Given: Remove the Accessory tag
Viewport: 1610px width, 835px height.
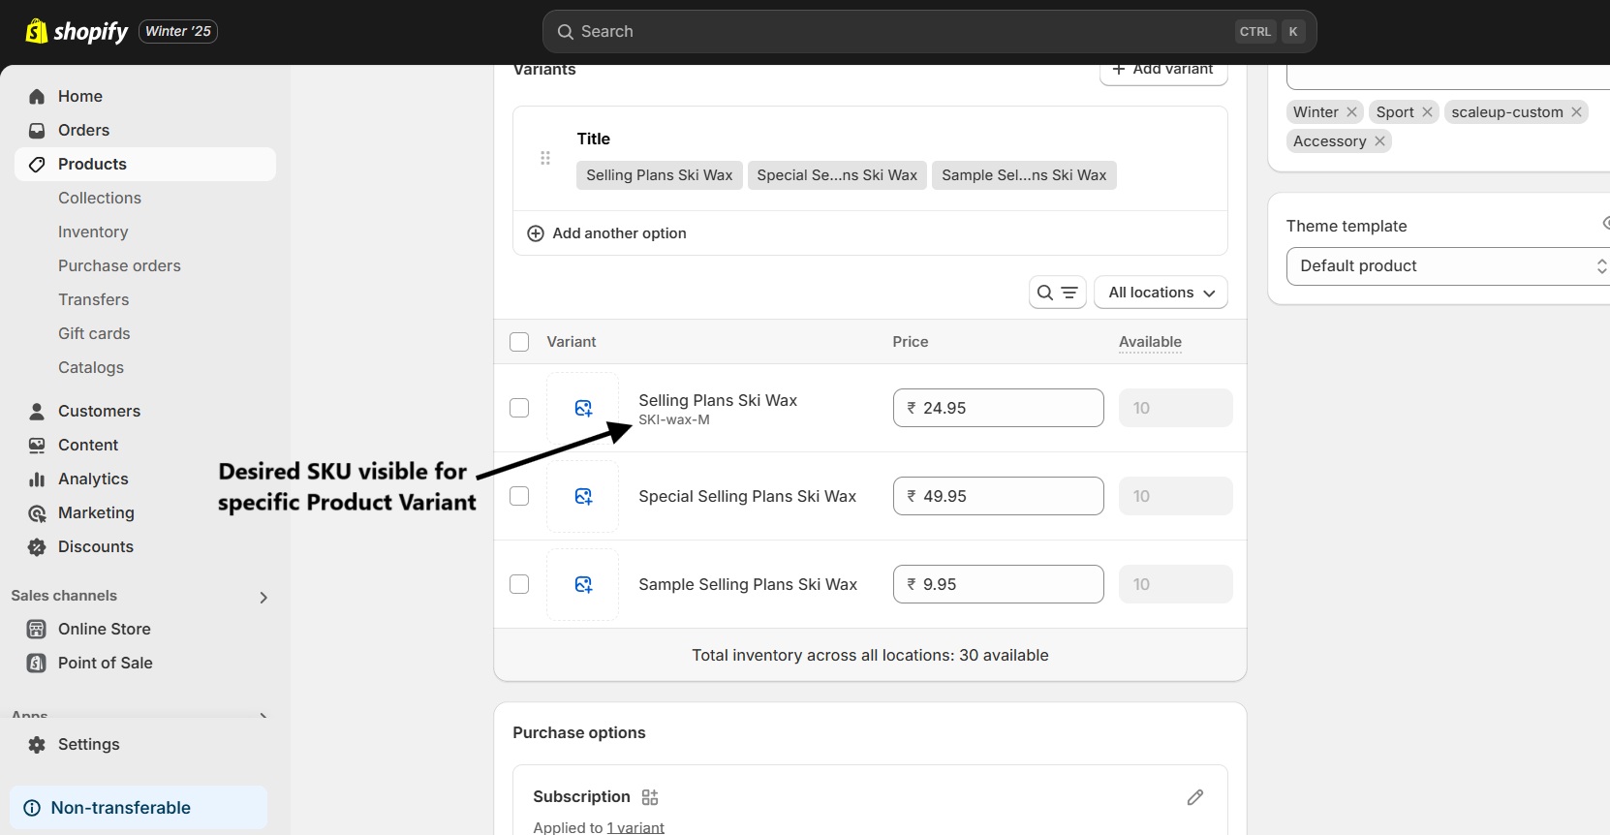Looking at the screenshot, I should click(x=1379, y=141).
